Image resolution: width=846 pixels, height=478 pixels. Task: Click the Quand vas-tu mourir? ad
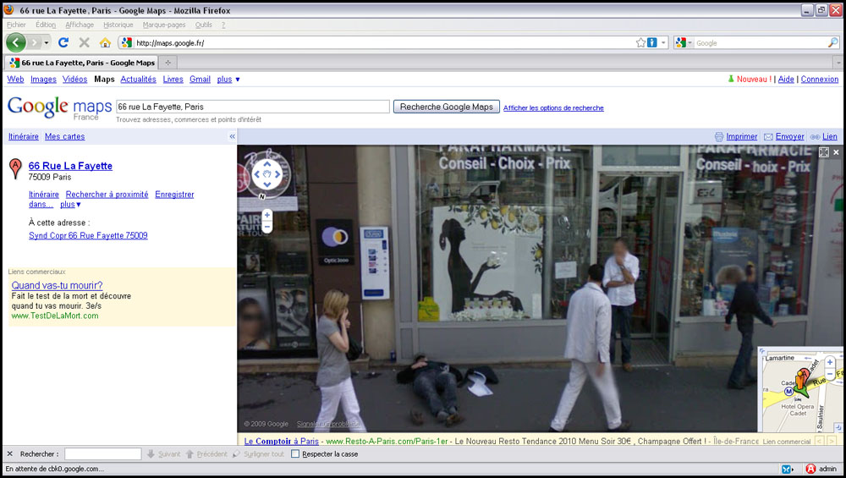pos(57,285)
